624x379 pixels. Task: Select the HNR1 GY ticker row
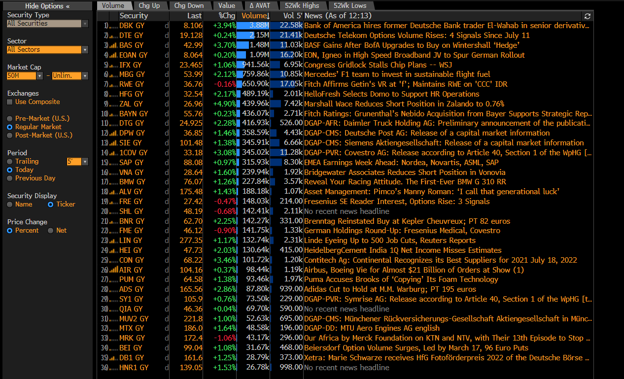345,368
